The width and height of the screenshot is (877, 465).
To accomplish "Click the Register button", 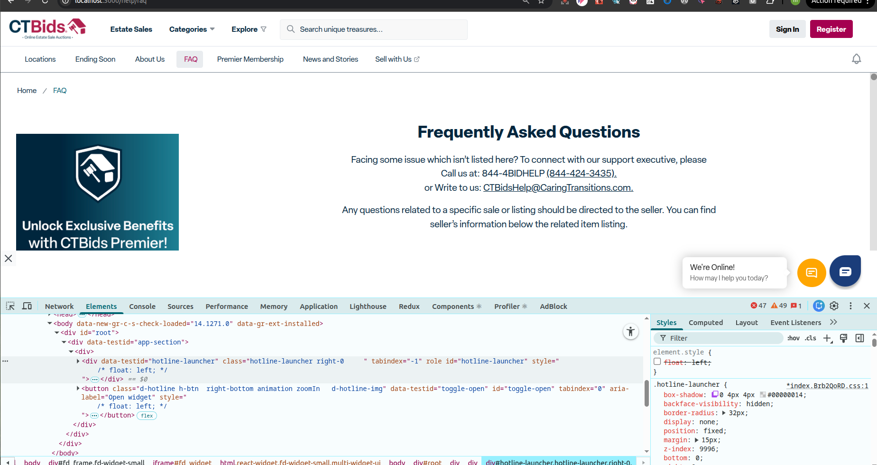I will (831, 29).
